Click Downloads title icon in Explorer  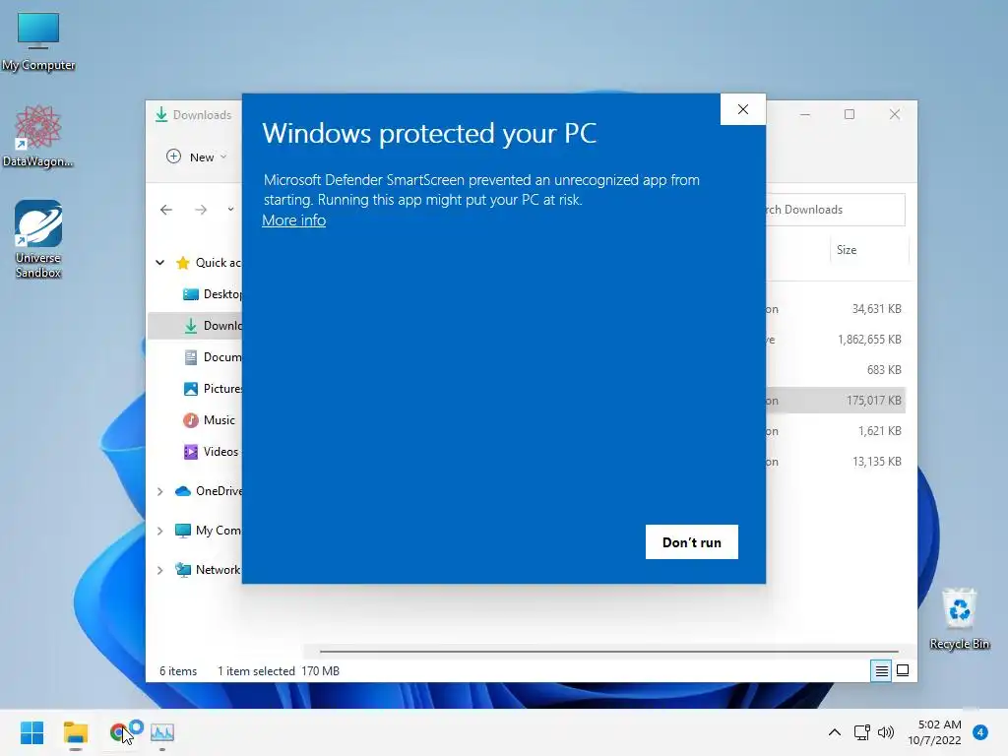tap(161, 114)
